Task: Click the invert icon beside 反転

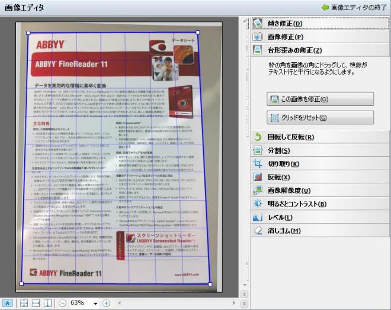Action: tap(258, 177)
